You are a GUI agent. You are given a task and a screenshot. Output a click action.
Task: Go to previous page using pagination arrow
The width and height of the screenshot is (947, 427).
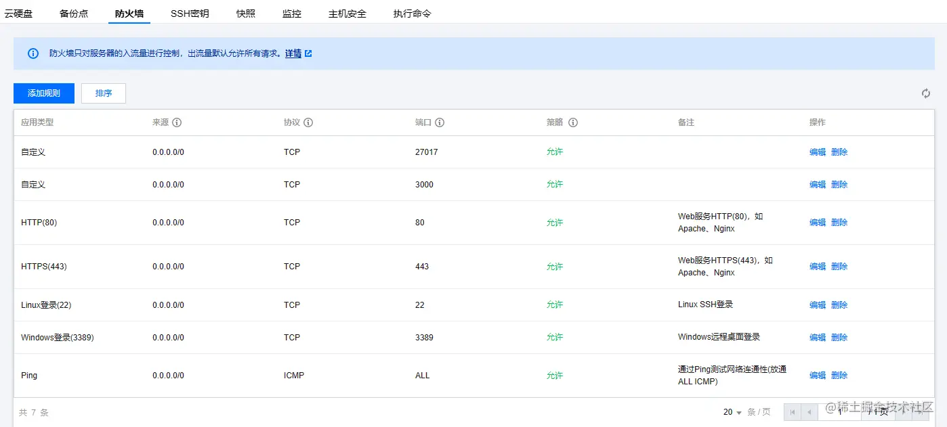[809, 411]
